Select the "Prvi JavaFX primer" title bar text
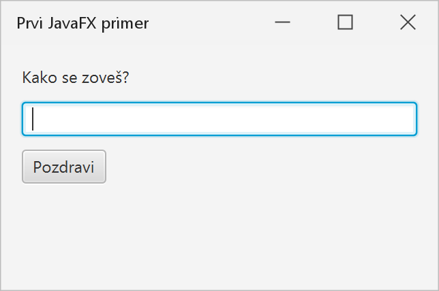This screenshot has width=439, height=291. click(x=82, y=24)
